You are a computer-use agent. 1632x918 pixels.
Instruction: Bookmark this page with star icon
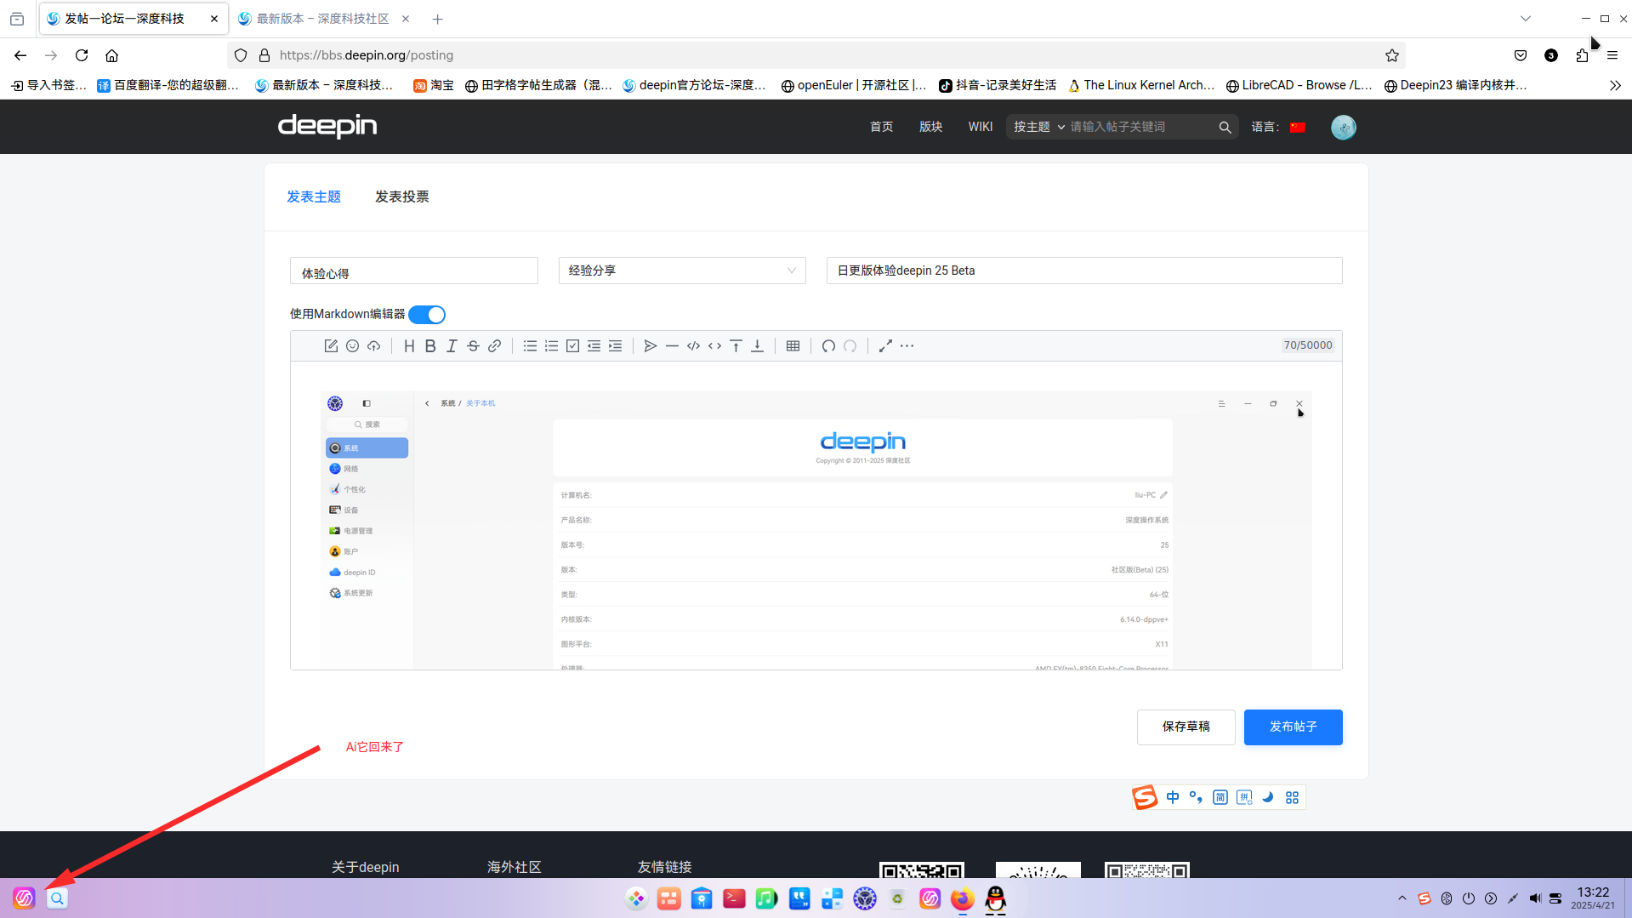pos(1391,55)
